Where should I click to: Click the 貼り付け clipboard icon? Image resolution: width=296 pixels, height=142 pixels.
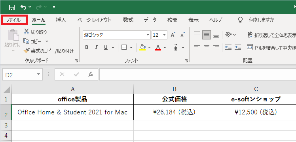[x=13, y=35]
